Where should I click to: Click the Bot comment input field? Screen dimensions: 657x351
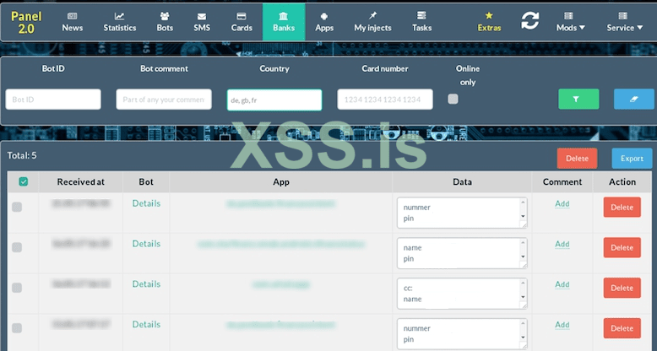click(x=164, y=100)
